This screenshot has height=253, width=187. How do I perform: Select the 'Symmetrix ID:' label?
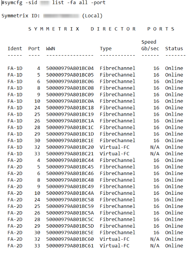20,16
